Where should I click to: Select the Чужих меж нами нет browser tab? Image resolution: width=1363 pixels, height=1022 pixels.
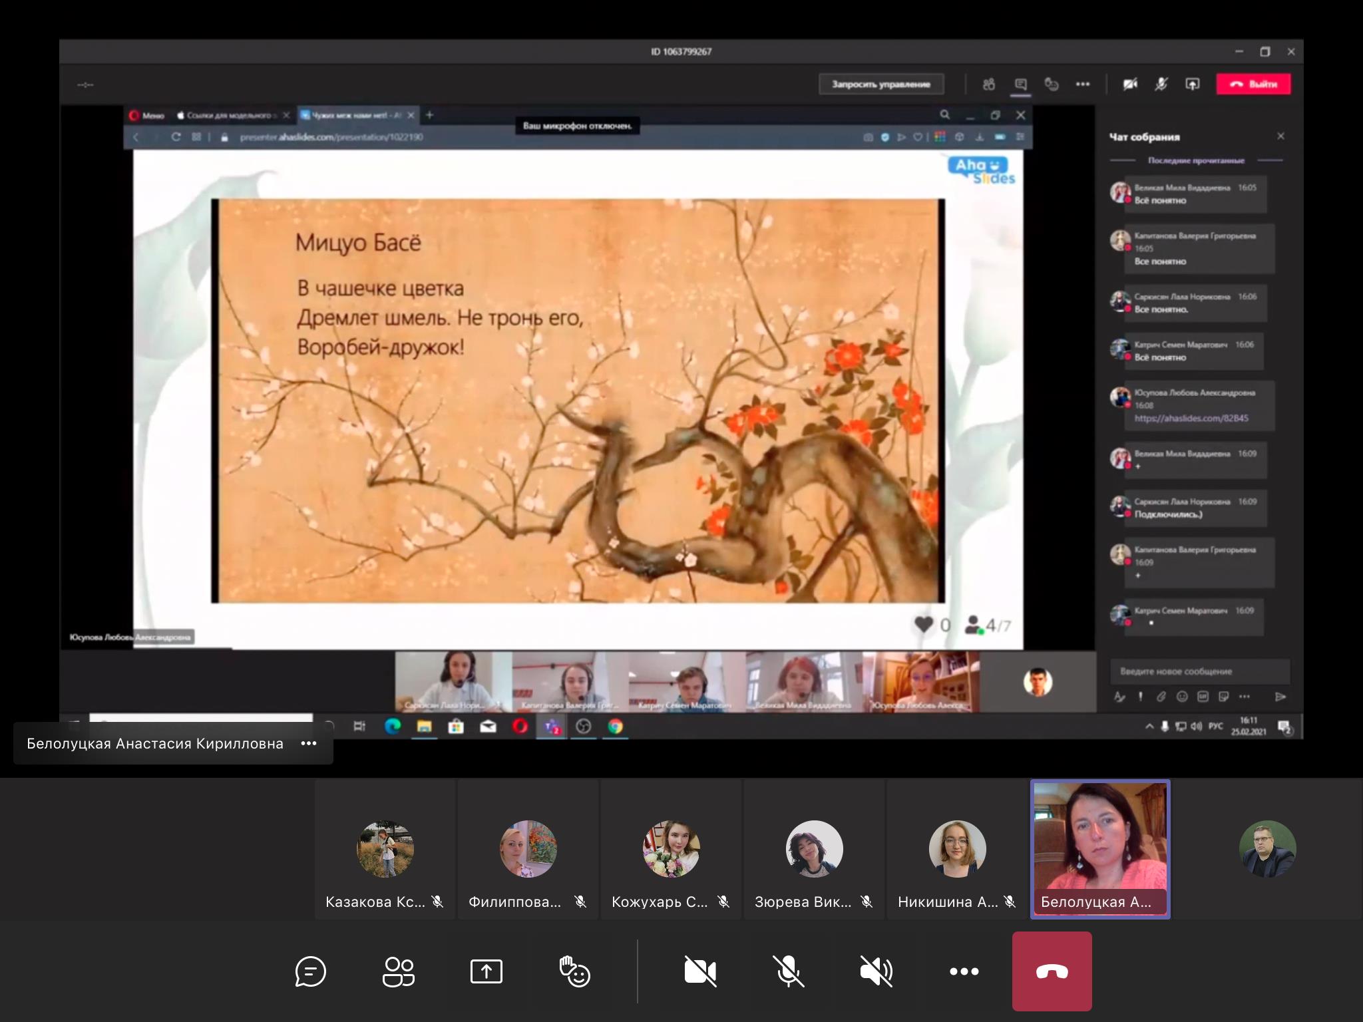[x=353, y=115]
